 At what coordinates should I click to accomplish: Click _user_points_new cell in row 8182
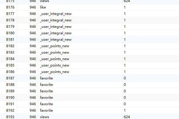point(55,46)
